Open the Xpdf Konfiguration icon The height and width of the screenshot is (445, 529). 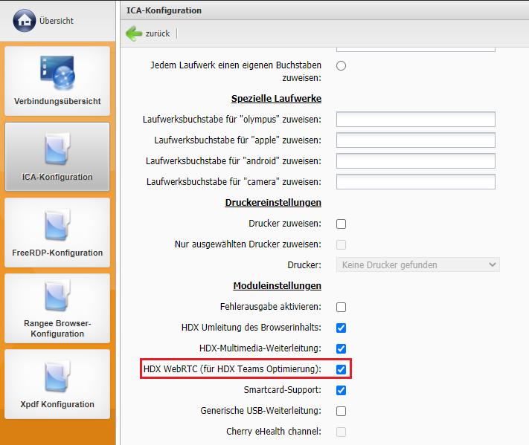pyautogui.click(x=57, y=376)
